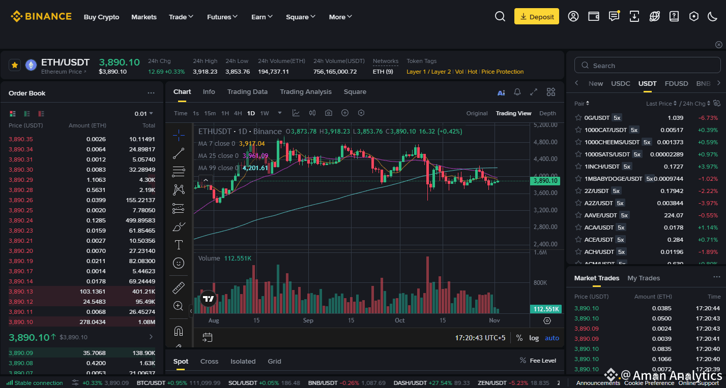The width and height of the screenshot is (726, 388).
Task: Select the Text tool in chart toolbar
Action: (179, 245)
